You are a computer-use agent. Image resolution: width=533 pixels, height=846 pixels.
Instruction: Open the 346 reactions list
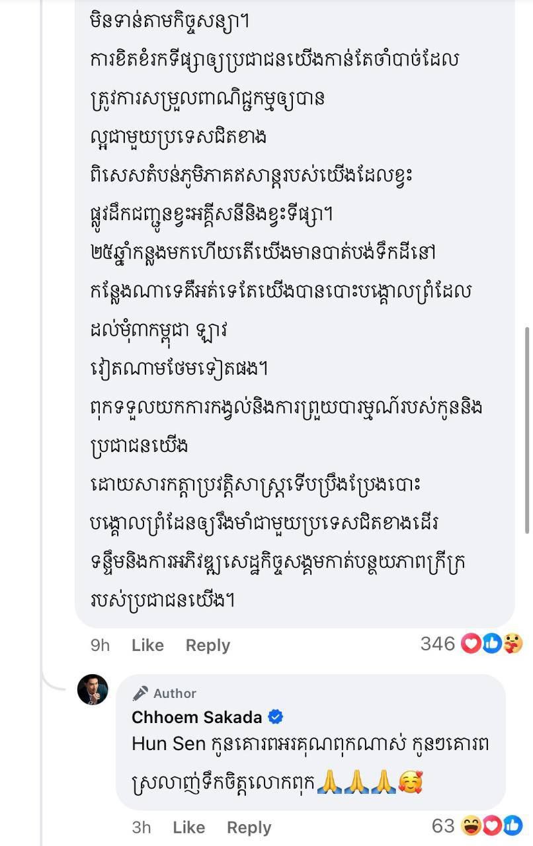click(x=438, y=644)
